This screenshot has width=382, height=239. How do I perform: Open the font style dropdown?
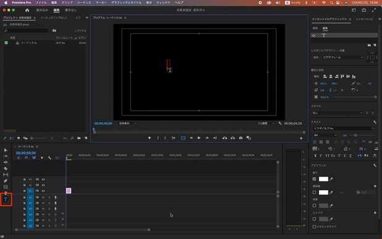click(x=325, y=135)
